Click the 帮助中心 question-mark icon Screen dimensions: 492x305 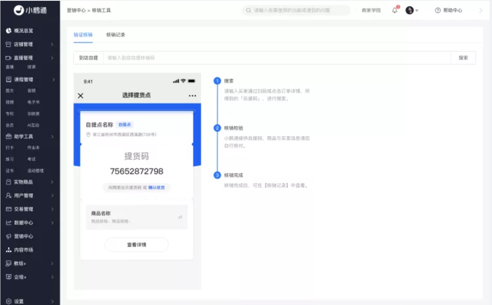point(438,11)
